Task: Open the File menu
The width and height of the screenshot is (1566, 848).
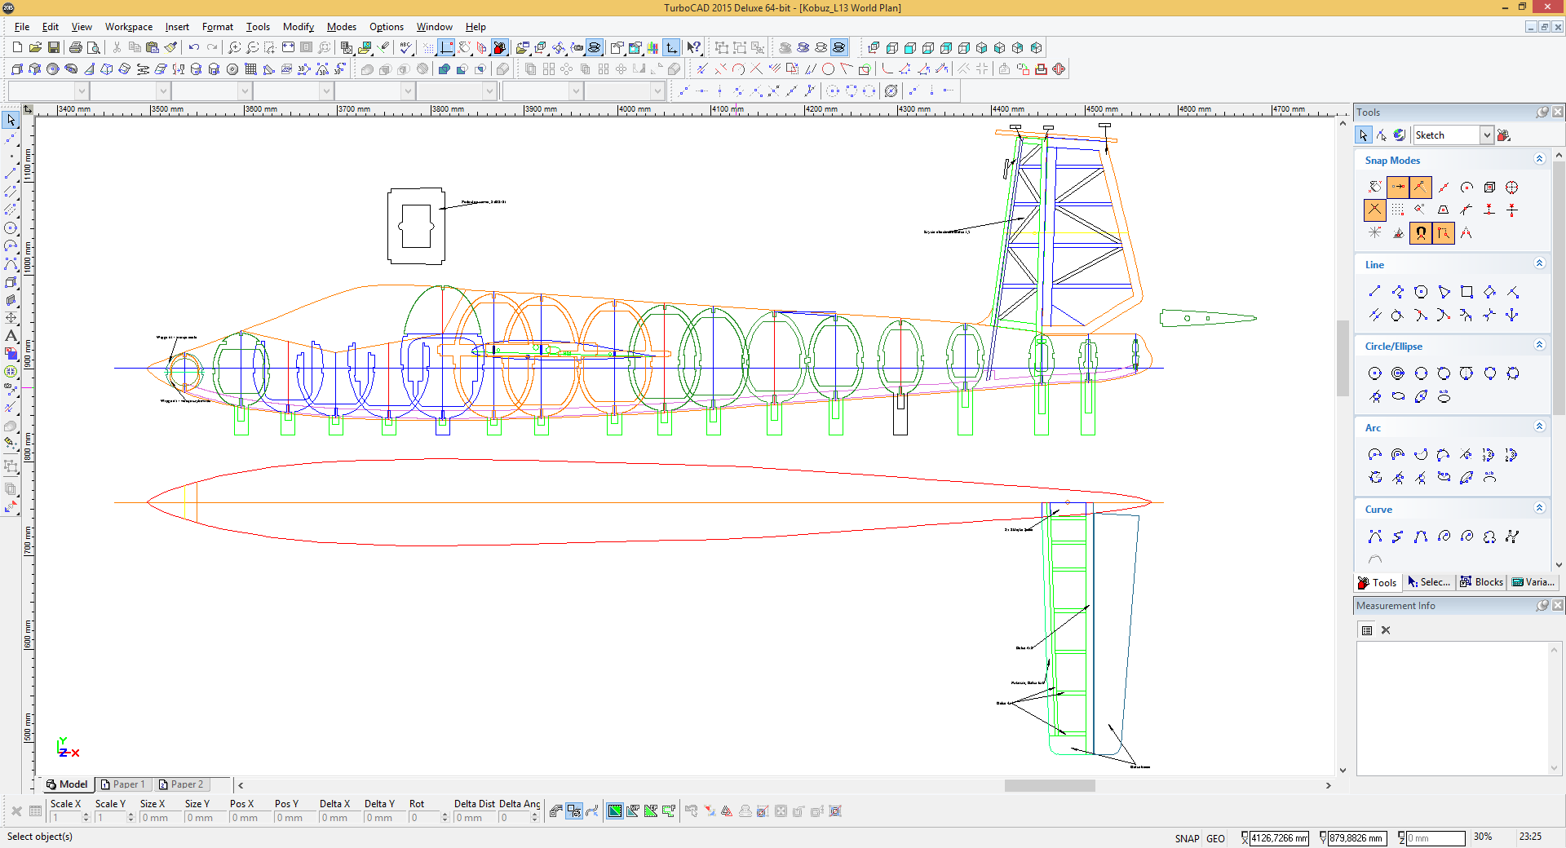Action: pyautogui.click(x=22, y=27)
